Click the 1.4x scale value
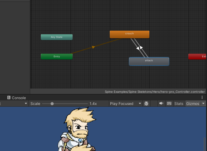207x151 pixels. [x=93, y=104]
